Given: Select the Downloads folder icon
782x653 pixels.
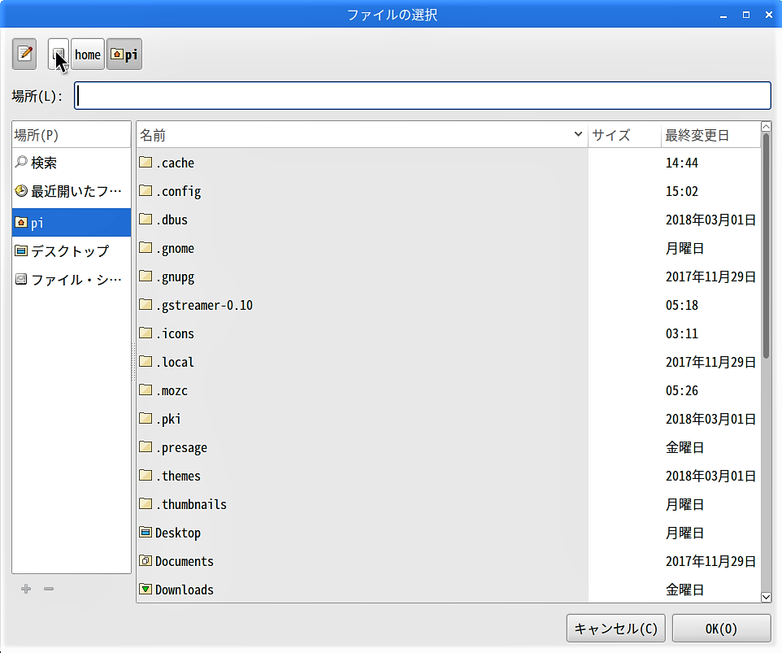Looking at the screenshot, I should tap(146, 589).
